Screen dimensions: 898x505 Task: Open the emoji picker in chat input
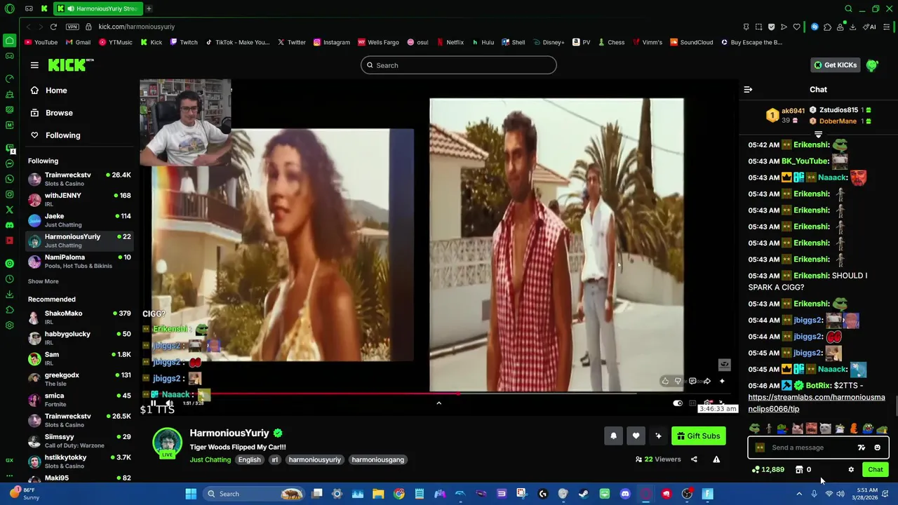[877, 447]
